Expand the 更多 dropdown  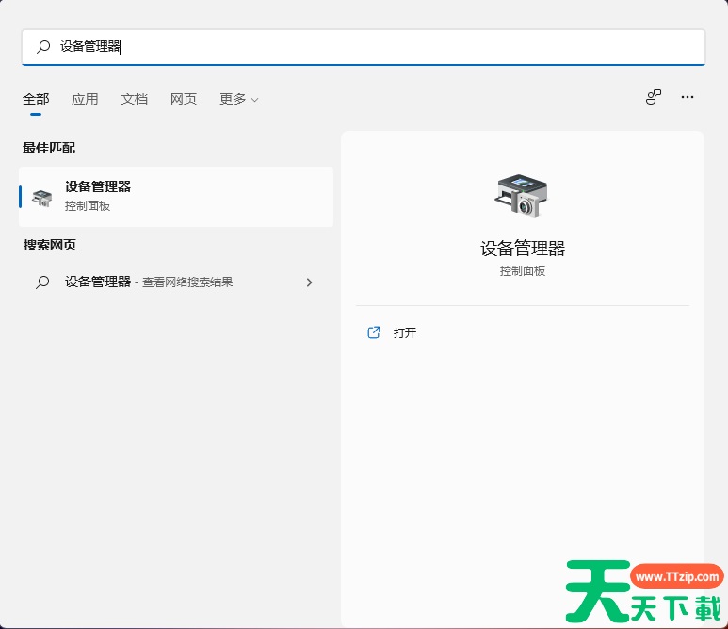click(238, 99)
